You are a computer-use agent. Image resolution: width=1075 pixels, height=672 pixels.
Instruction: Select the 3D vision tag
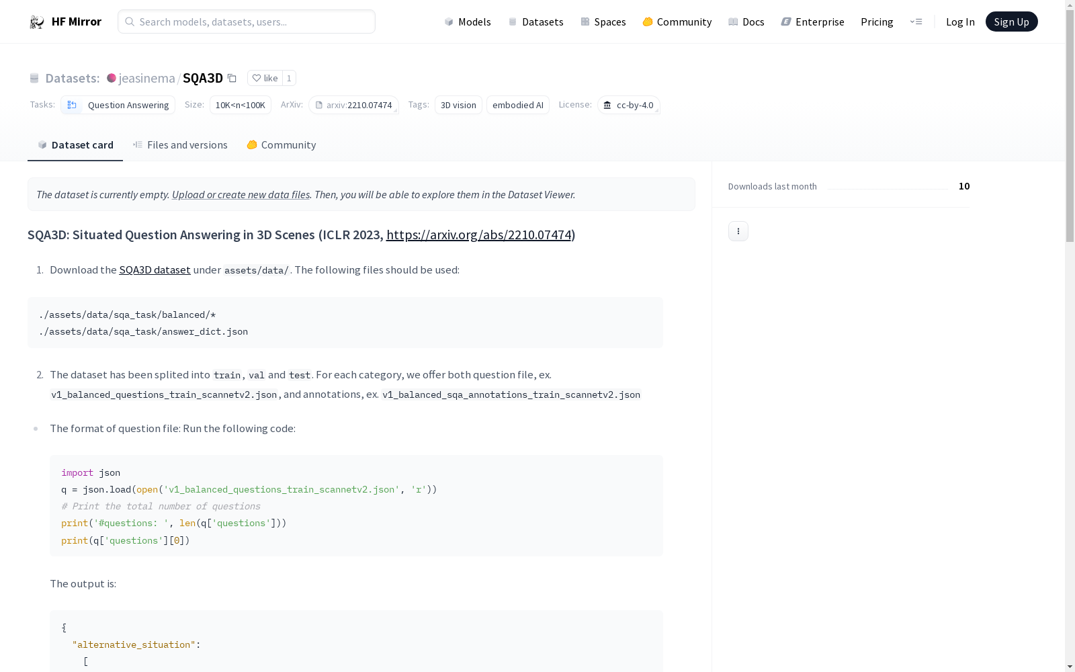(x=458, y=105)
